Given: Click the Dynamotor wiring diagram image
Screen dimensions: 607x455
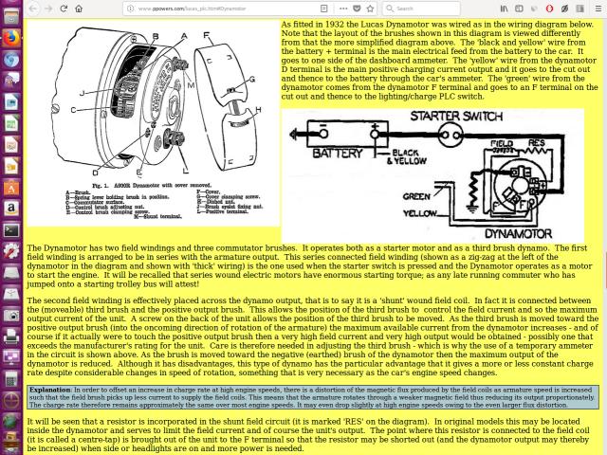Looking at the screenshot, I should point(432,173).
